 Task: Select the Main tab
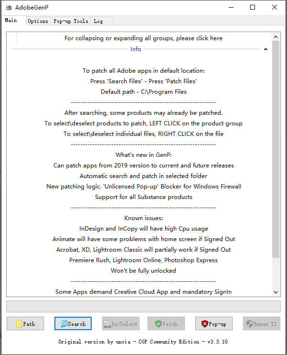(13, 21)
